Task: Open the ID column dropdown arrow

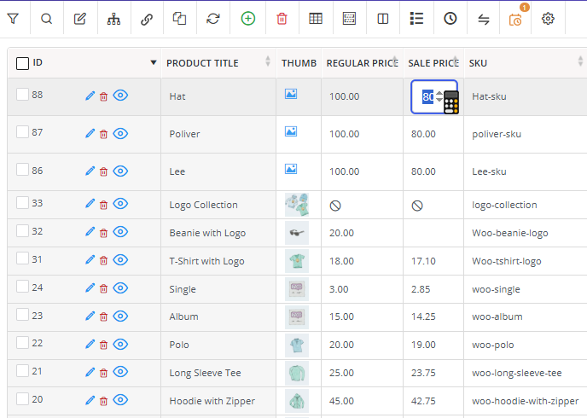Action: click(x=154, y=62)
